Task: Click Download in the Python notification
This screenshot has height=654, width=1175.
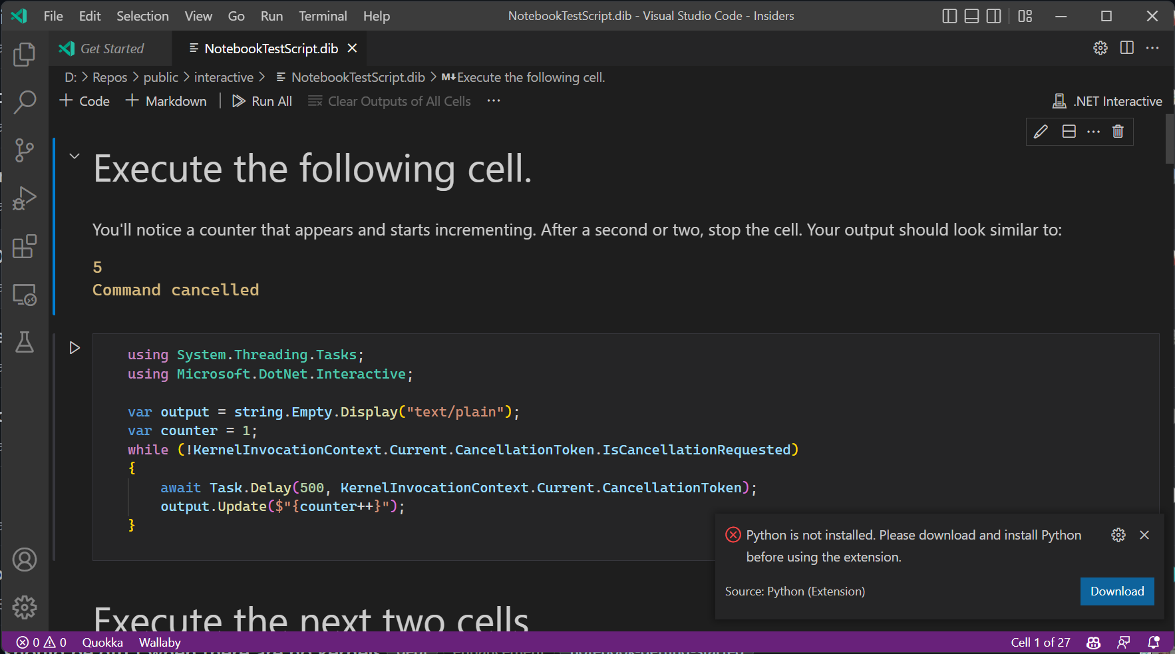Action: point(1116,591)
